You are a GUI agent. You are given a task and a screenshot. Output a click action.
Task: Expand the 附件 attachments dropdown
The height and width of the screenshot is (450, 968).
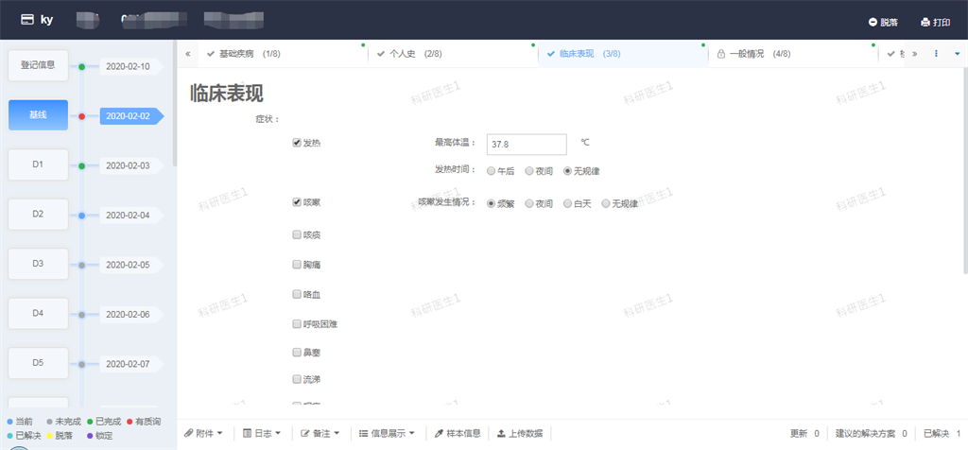click(203, 433)
